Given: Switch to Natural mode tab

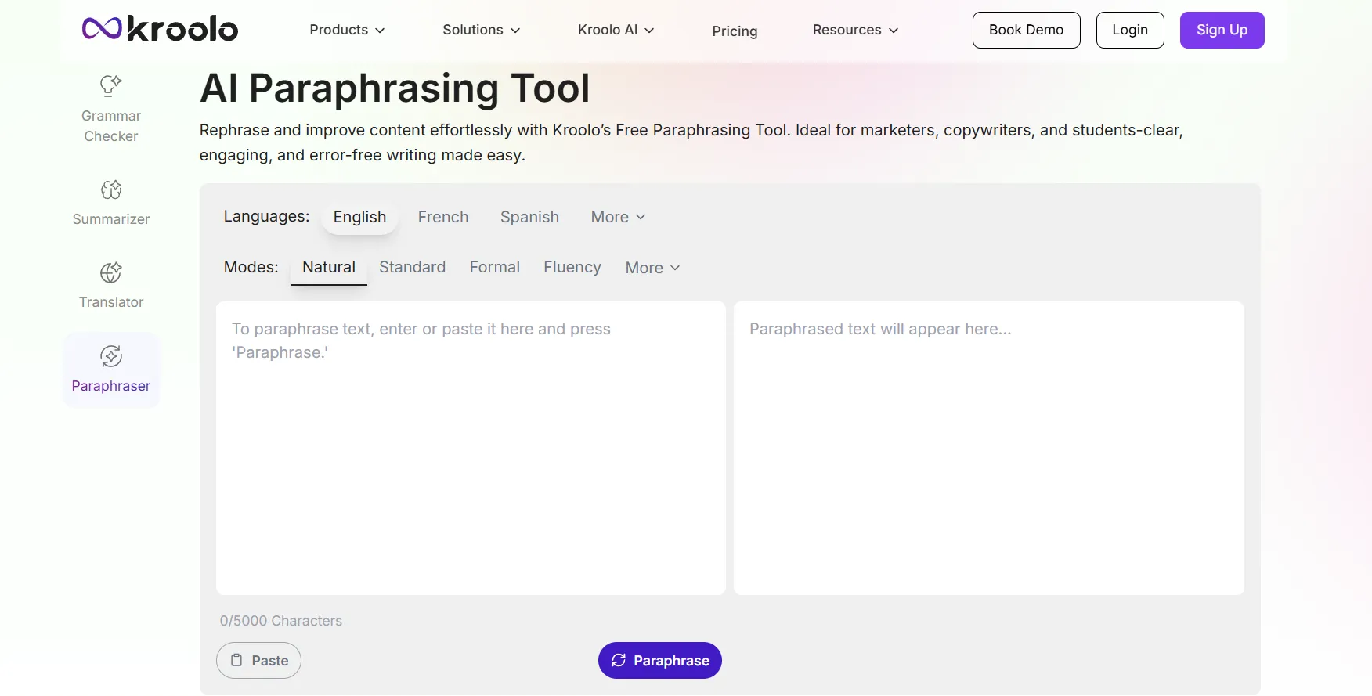Looking at the screenshot, I should tap(329, 268).
